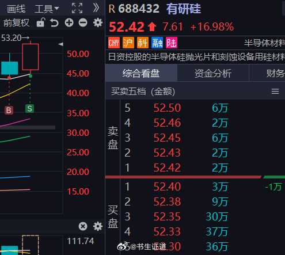The width and height of the screenshot is (285, 255).
Task: Click the R margin-trading prefix icon
Action: pos(112,9)
